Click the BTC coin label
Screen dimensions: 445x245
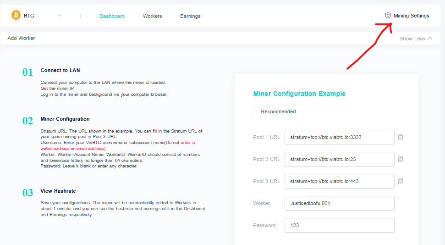[29, 16]
